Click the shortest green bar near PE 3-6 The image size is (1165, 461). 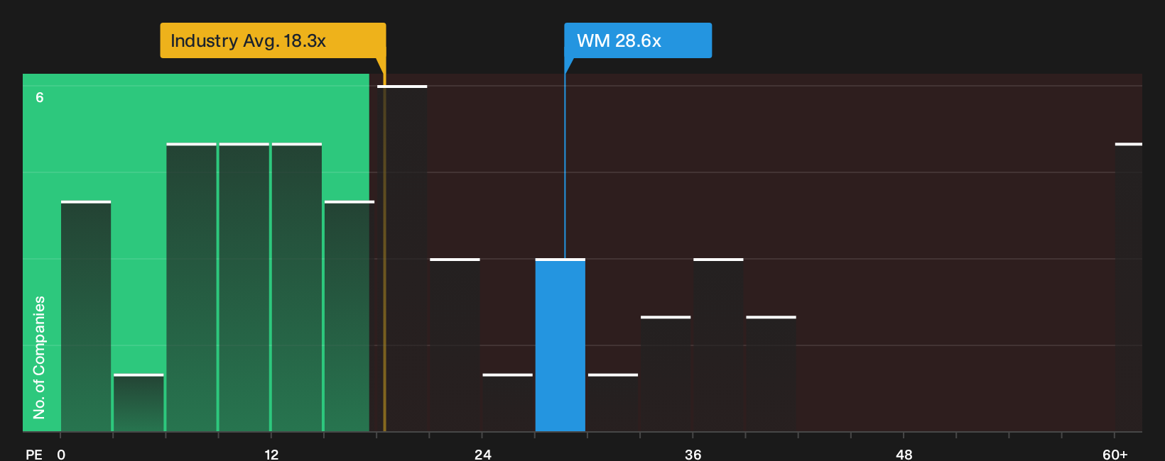tap(139, 403)
